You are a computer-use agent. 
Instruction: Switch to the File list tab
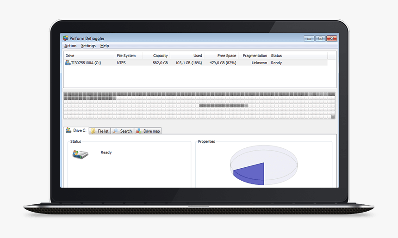(100, 131)
